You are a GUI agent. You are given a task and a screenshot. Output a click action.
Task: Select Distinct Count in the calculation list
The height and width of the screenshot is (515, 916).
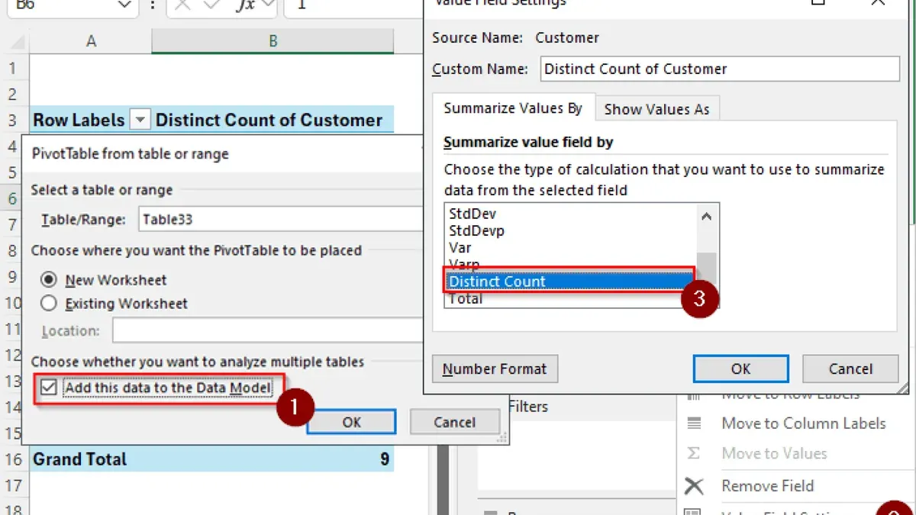pos(571,282)
